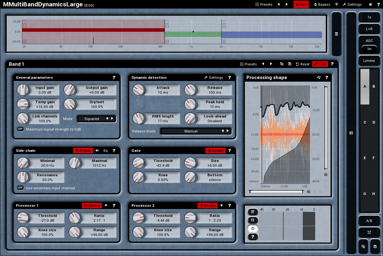Select preset slot D

[x=374, y=122]
